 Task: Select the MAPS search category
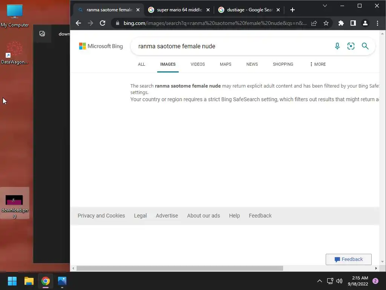coord(225,64)
